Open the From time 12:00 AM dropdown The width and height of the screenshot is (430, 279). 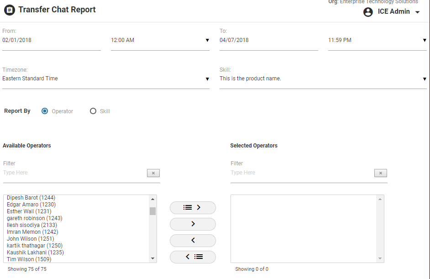point(160,40)
